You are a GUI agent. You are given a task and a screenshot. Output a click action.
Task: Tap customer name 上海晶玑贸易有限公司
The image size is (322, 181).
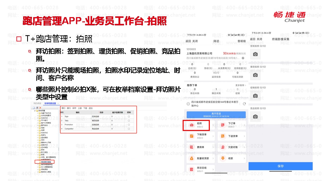199,53
